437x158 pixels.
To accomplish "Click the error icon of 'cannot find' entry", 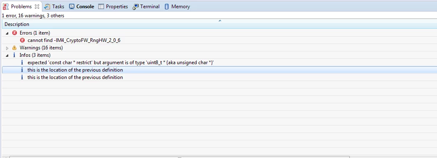I will (23, 40).
